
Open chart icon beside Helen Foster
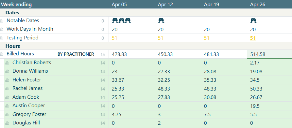(x=7, y=80)
